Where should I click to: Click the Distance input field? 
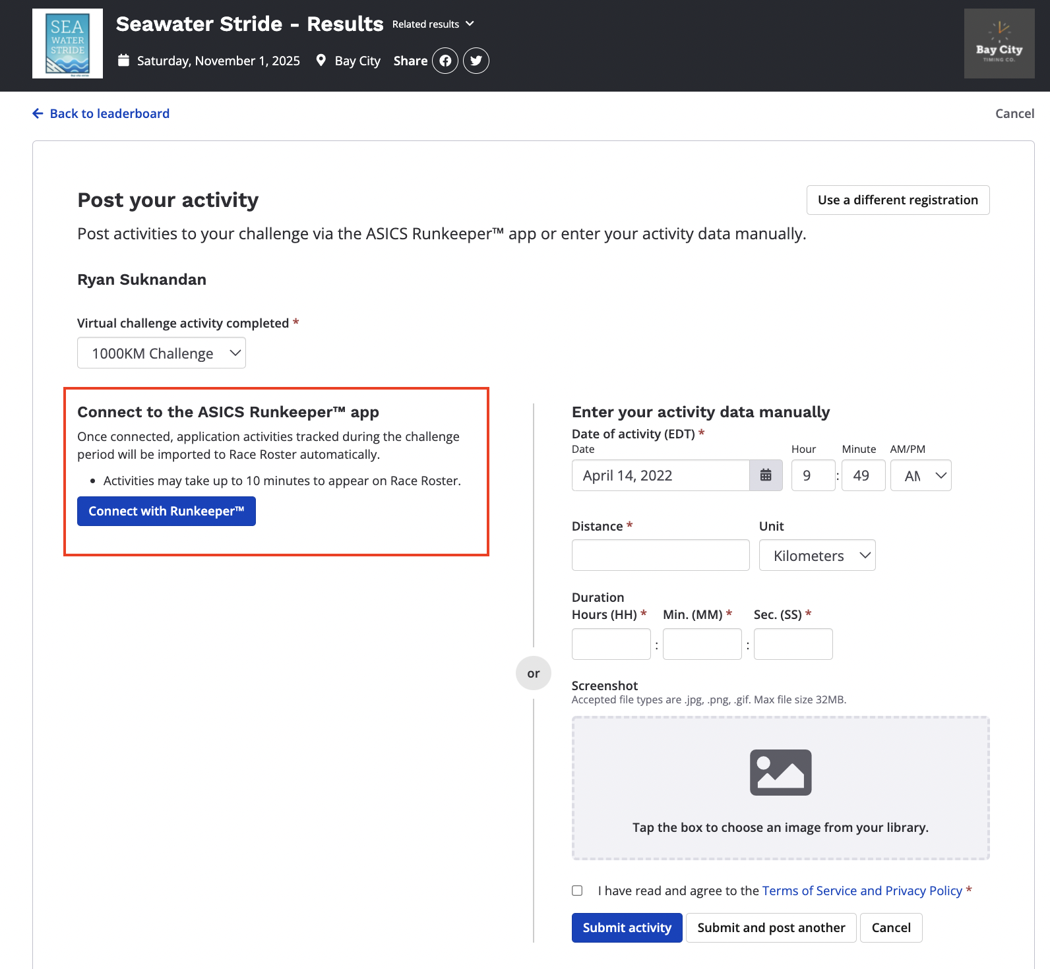(x=660, y=555)
